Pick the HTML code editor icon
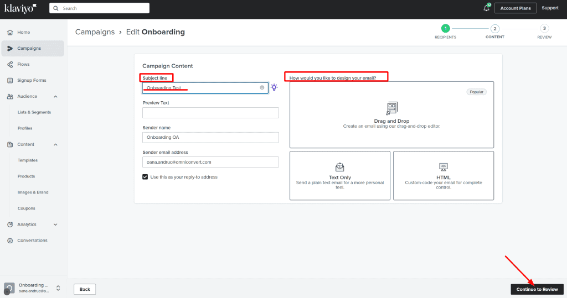This screenshot has width=567, height=298. [443, 167]
